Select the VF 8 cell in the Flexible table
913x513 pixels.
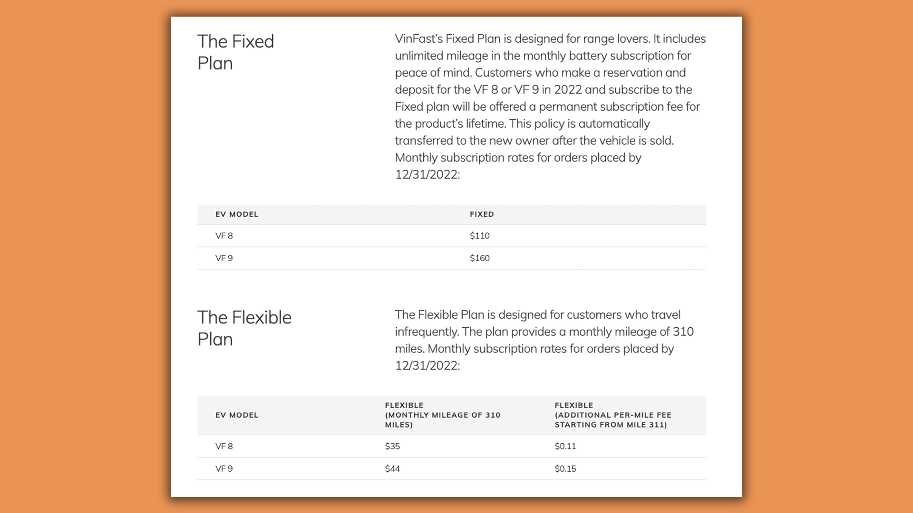224,446
